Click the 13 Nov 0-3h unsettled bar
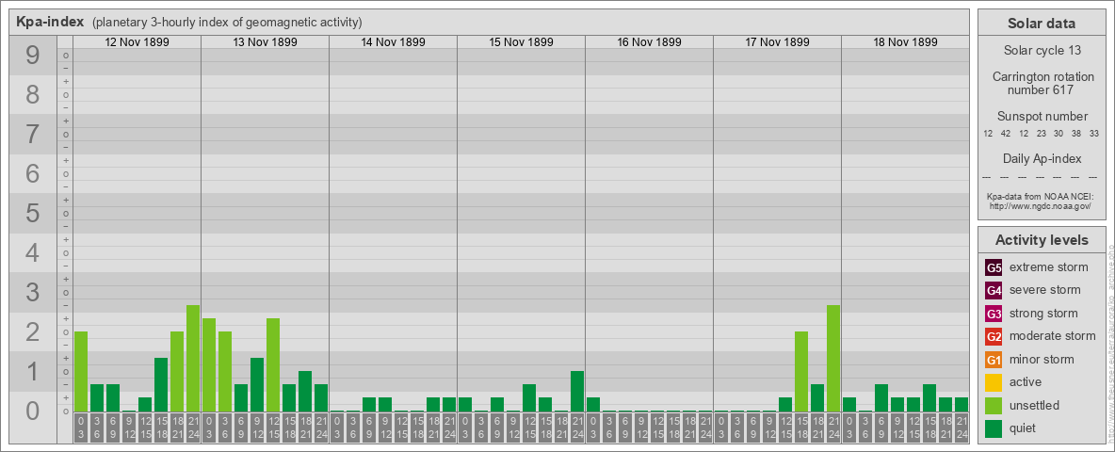Screen dimensions: 1115x452 [x=209, y=364]
